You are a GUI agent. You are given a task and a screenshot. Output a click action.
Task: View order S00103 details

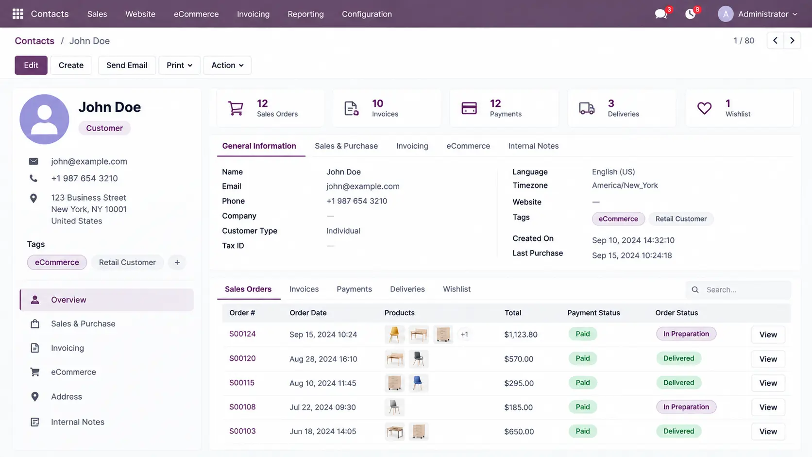(x=768, y=431)
